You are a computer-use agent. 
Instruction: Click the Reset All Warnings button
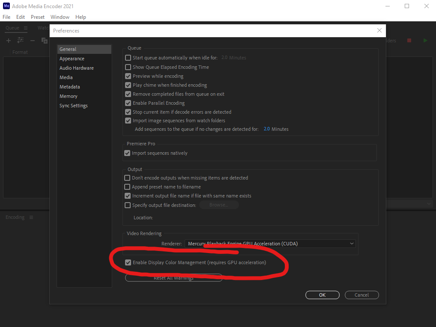tap(173, 277)
